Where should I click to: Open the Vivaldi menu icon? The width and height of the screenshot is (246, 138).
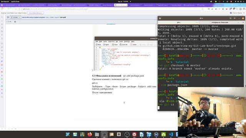(x=2, y=5)
